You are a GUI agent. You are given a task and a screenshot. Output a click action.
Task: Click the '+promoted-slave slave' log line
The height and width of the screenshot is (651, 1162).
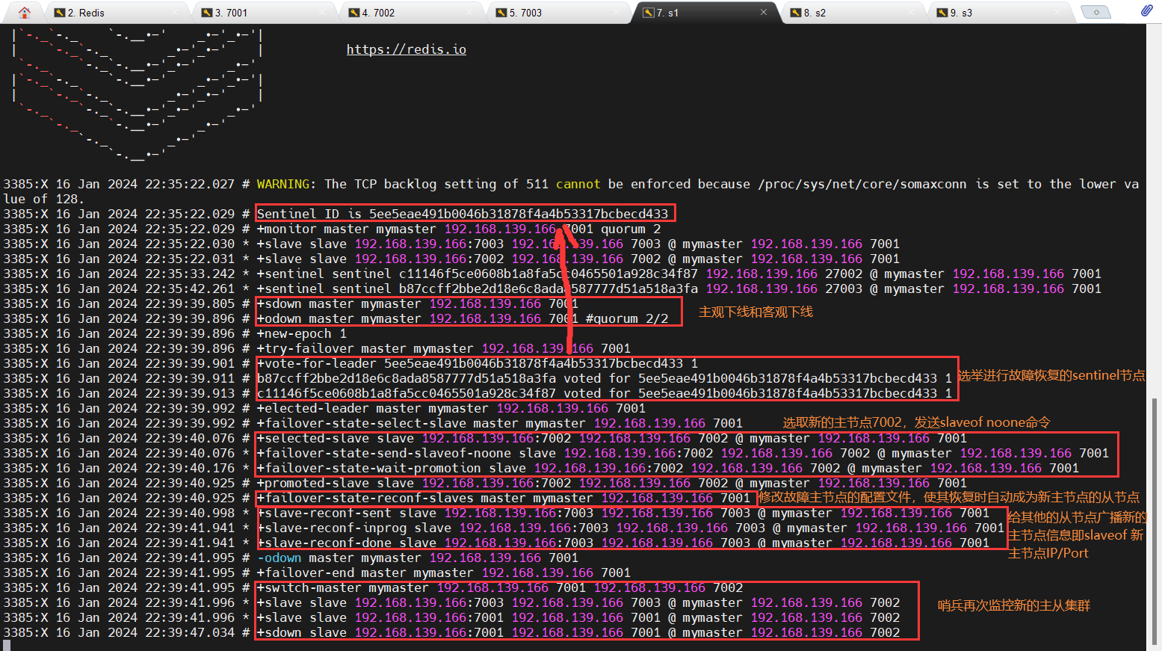612,483
